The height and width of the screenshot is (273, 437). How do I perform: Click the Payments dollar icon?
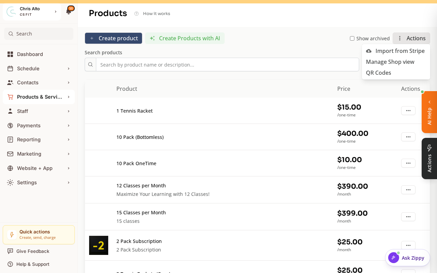(10, 126)
